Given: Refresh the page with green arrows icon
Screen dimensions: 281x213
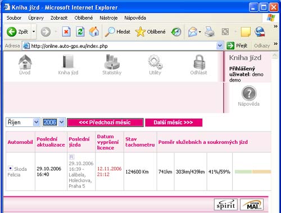Looking at the screenshot, I should pyautogui.click(x=80, y=31).
